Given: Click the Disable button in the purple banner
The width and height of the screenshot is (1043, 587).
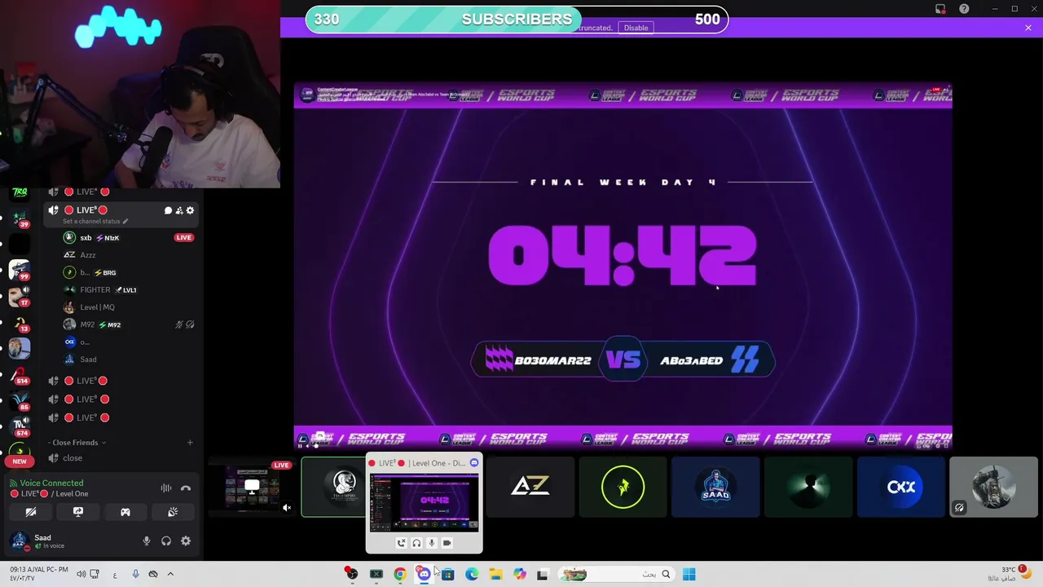Looking at the screenshot, I should pos(636,28).
